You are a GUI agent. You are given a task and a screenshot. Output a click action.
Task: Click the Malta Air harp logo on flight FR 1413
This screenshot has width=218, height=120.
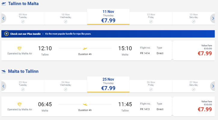coord(20,104)
